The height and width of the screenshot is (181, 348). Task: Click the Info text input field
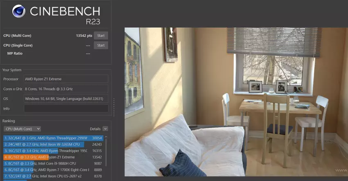click(x=66, y=109)
